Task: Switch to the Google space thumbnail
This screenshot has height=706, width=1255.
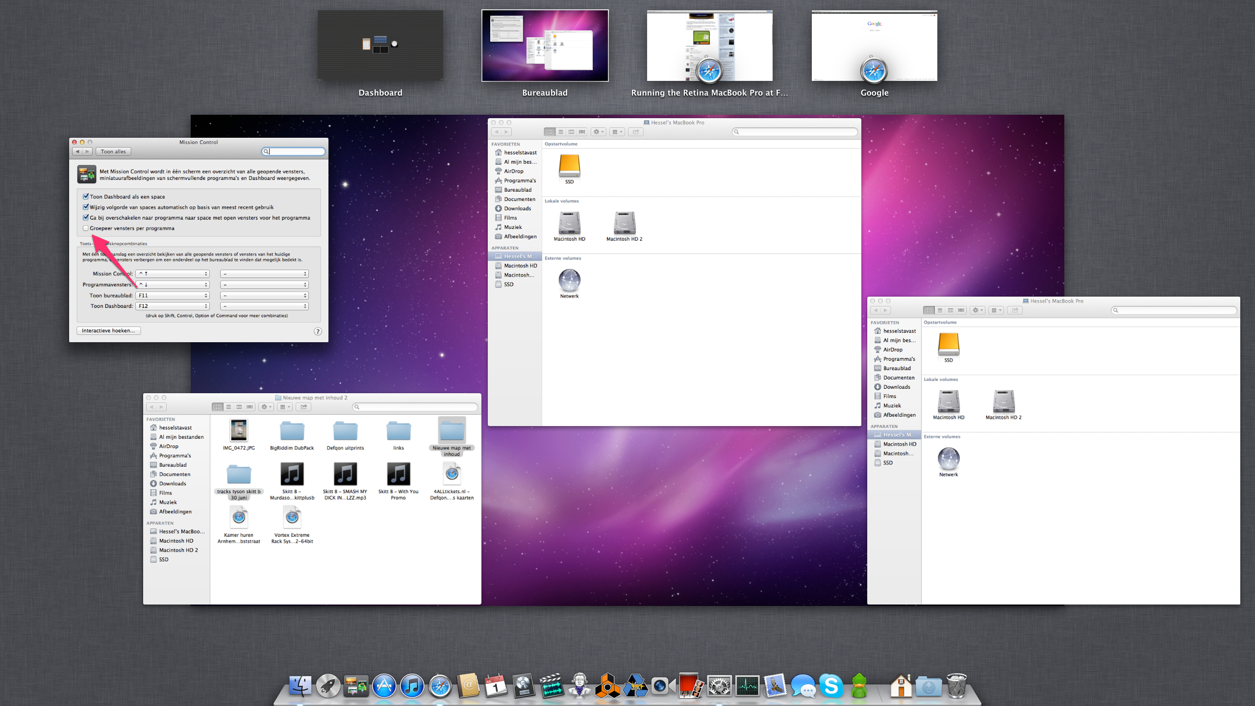Action: tap(874, 46)
